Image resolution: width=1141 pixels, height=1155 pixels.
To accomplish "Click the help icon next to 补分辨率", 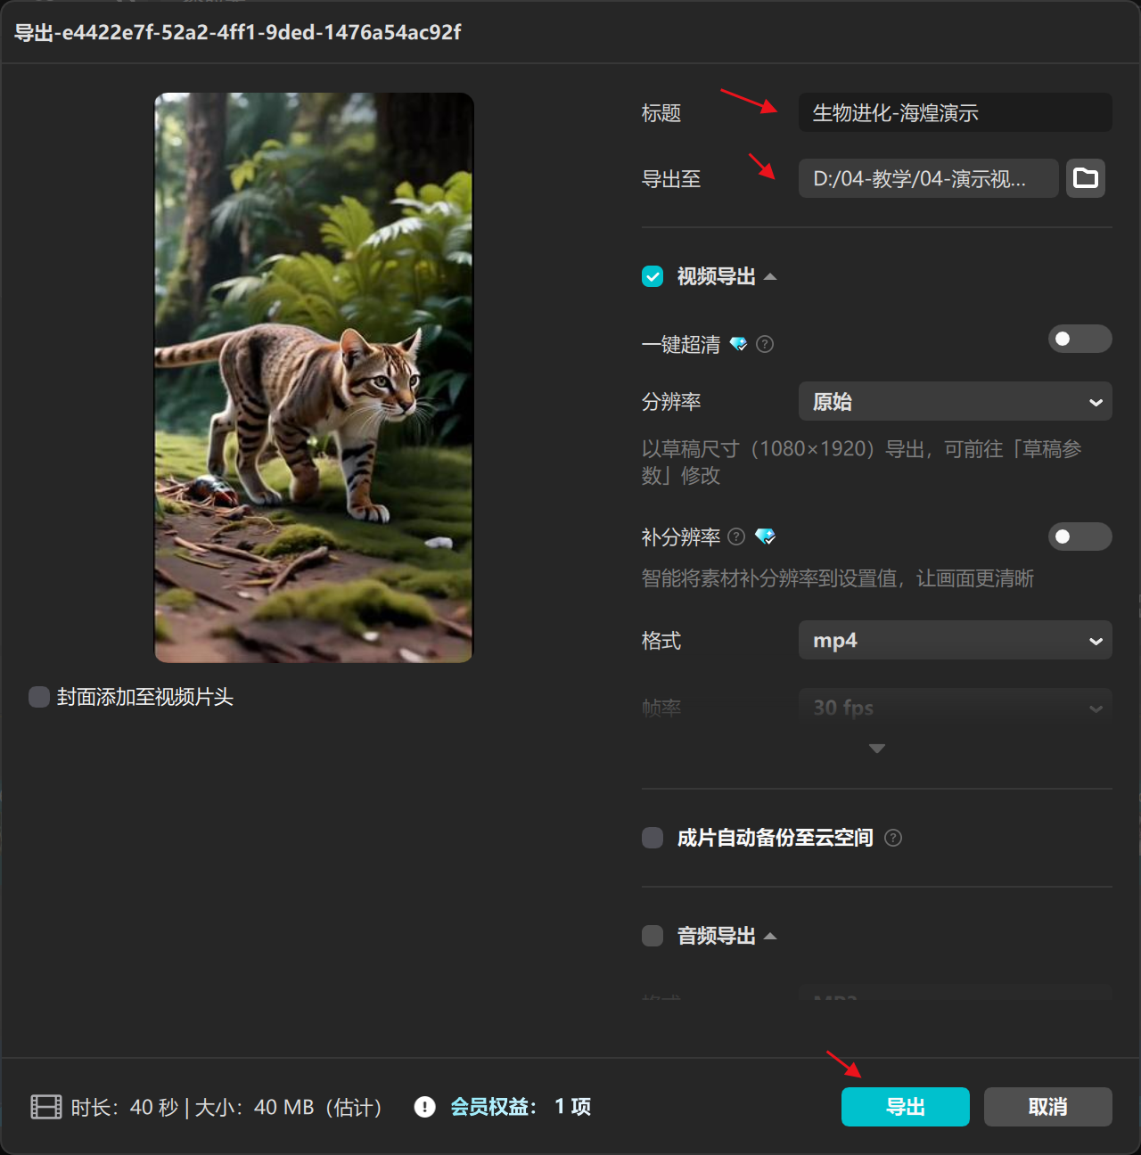I will [x=736, y=537].
